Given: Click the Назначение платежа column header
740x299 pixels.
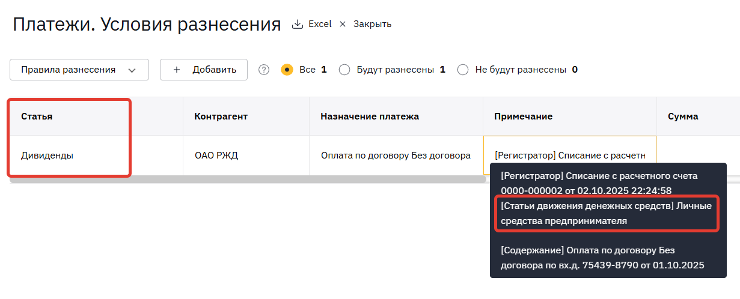Looking at the screenshot, I should (369, 116).
